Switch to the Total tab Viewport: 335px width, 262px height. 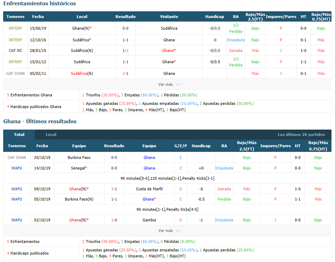[19, 135]
